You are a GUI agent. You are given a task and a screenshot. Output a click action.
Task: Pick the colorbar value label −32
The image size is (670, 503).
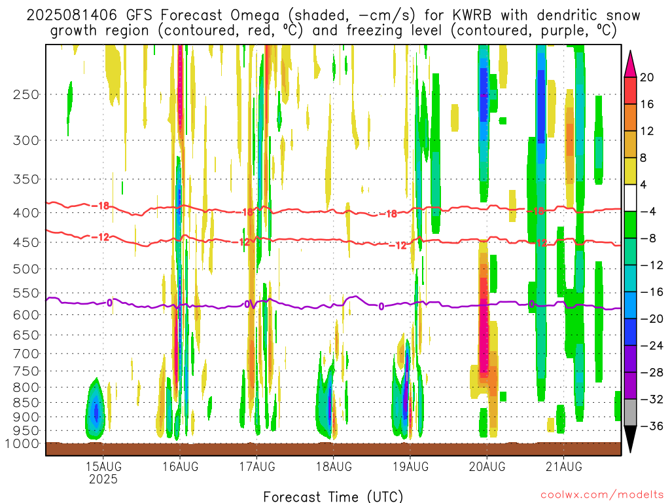pyautogui.click(x=652, y=400)
